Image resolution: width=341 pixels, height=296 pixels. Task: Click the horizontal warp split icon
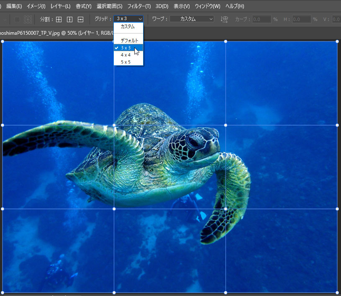[x=81, y=19]
